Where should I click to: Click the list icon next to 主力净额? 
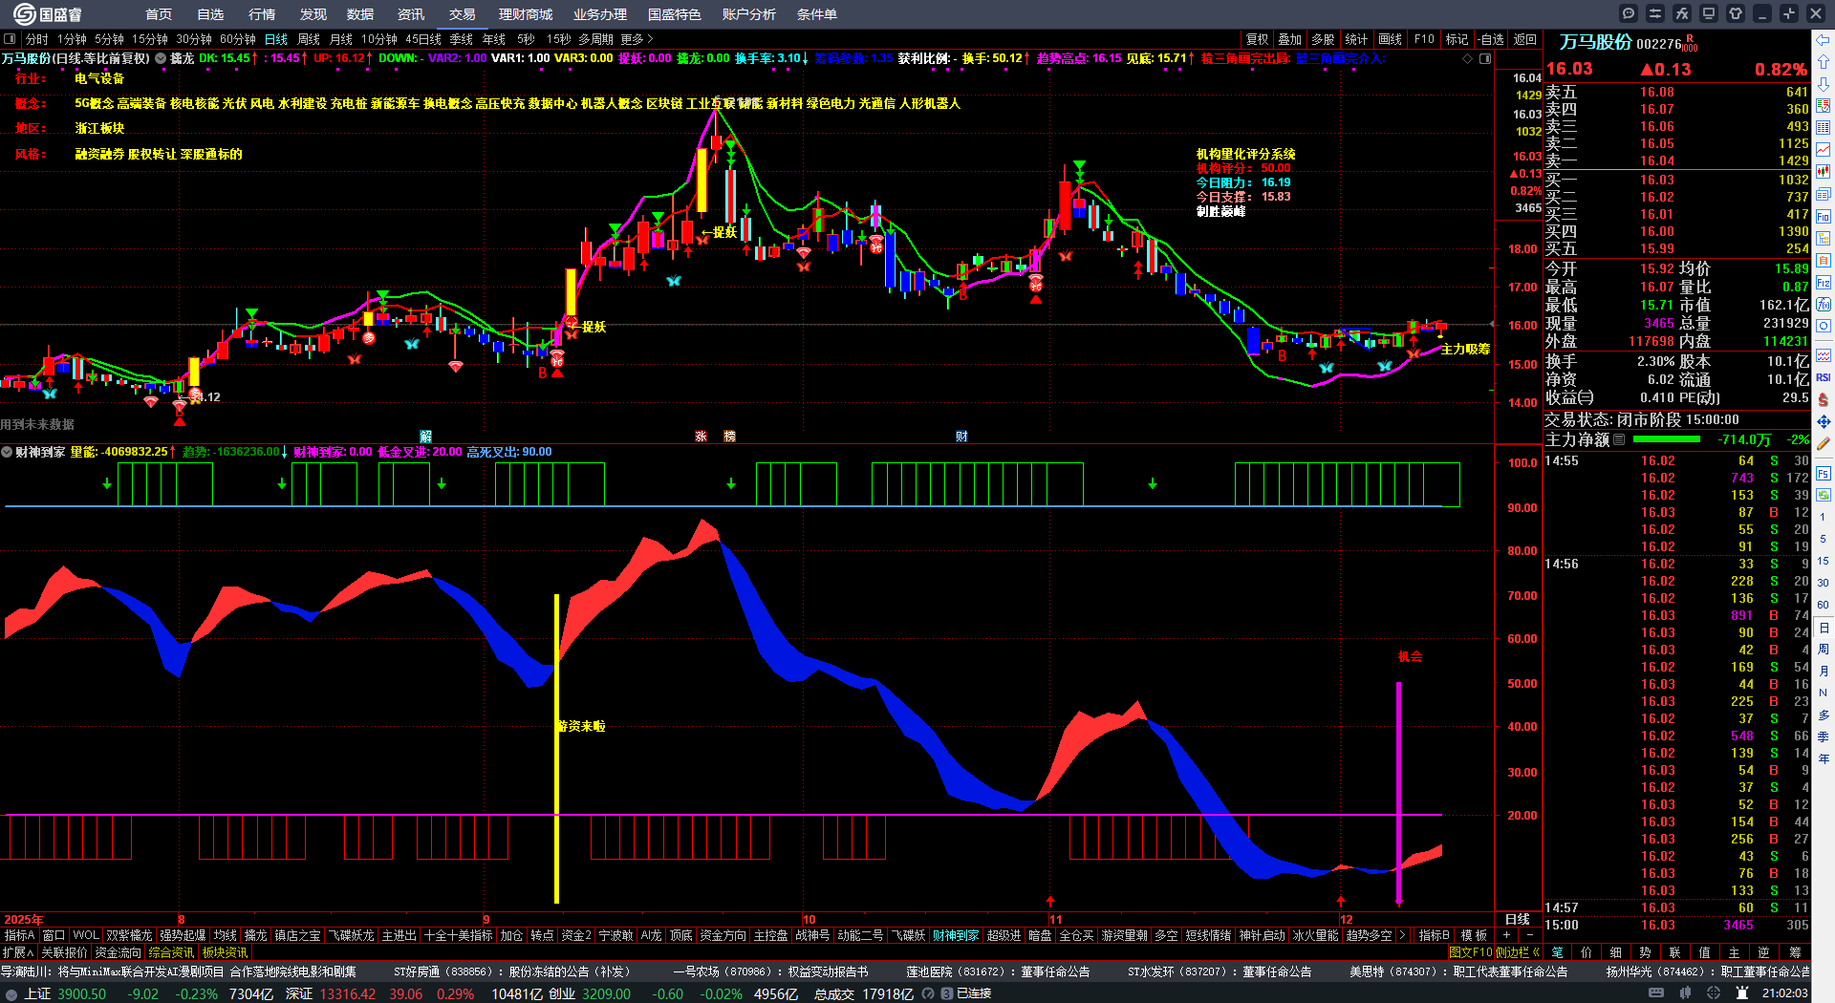point(1619,439)
